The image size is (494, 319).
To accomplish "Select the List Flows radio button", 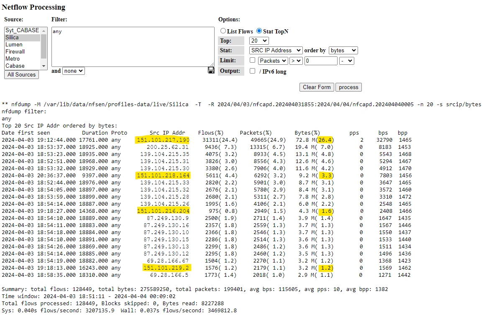I will tap(223, 31).
